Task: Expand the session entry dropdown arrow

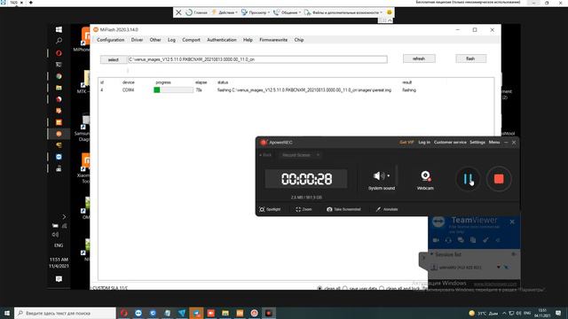Action: [499, 268]
